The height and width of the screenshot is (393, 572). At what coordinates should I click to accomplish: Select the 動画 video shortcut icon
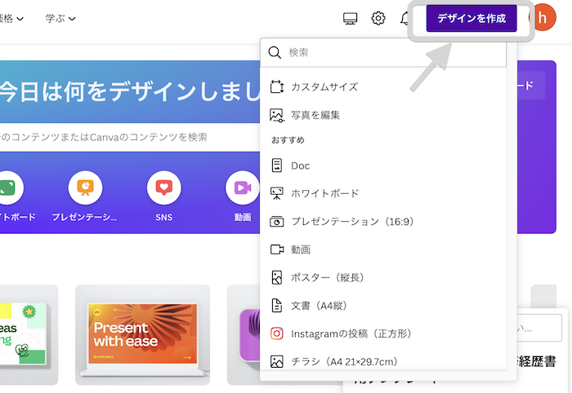tap(242, 188)
